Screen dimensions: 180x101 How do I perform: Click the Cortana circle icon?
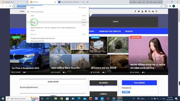pos(42,98)
